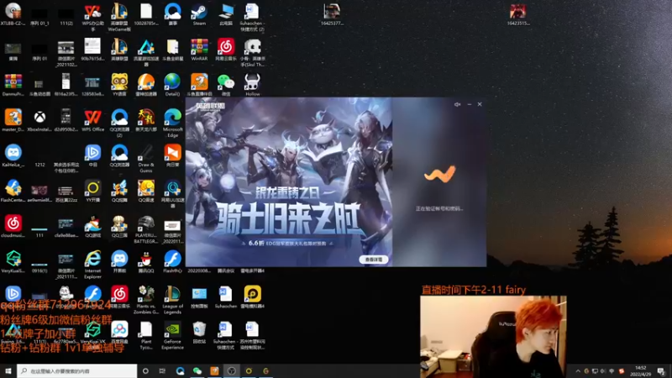Mute sound in the League login window

tap(457, 104)
